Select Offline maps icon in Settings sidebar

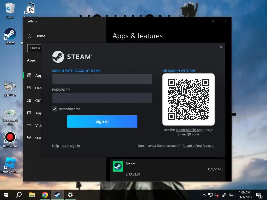29,100
